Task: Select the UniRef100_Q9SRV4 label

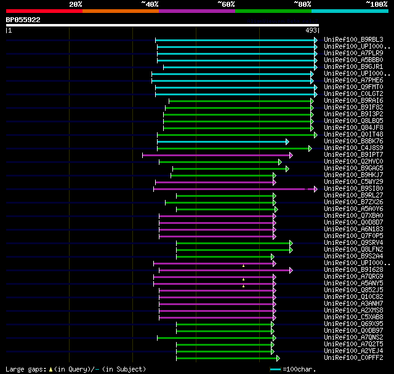Action: pos(353,243)
